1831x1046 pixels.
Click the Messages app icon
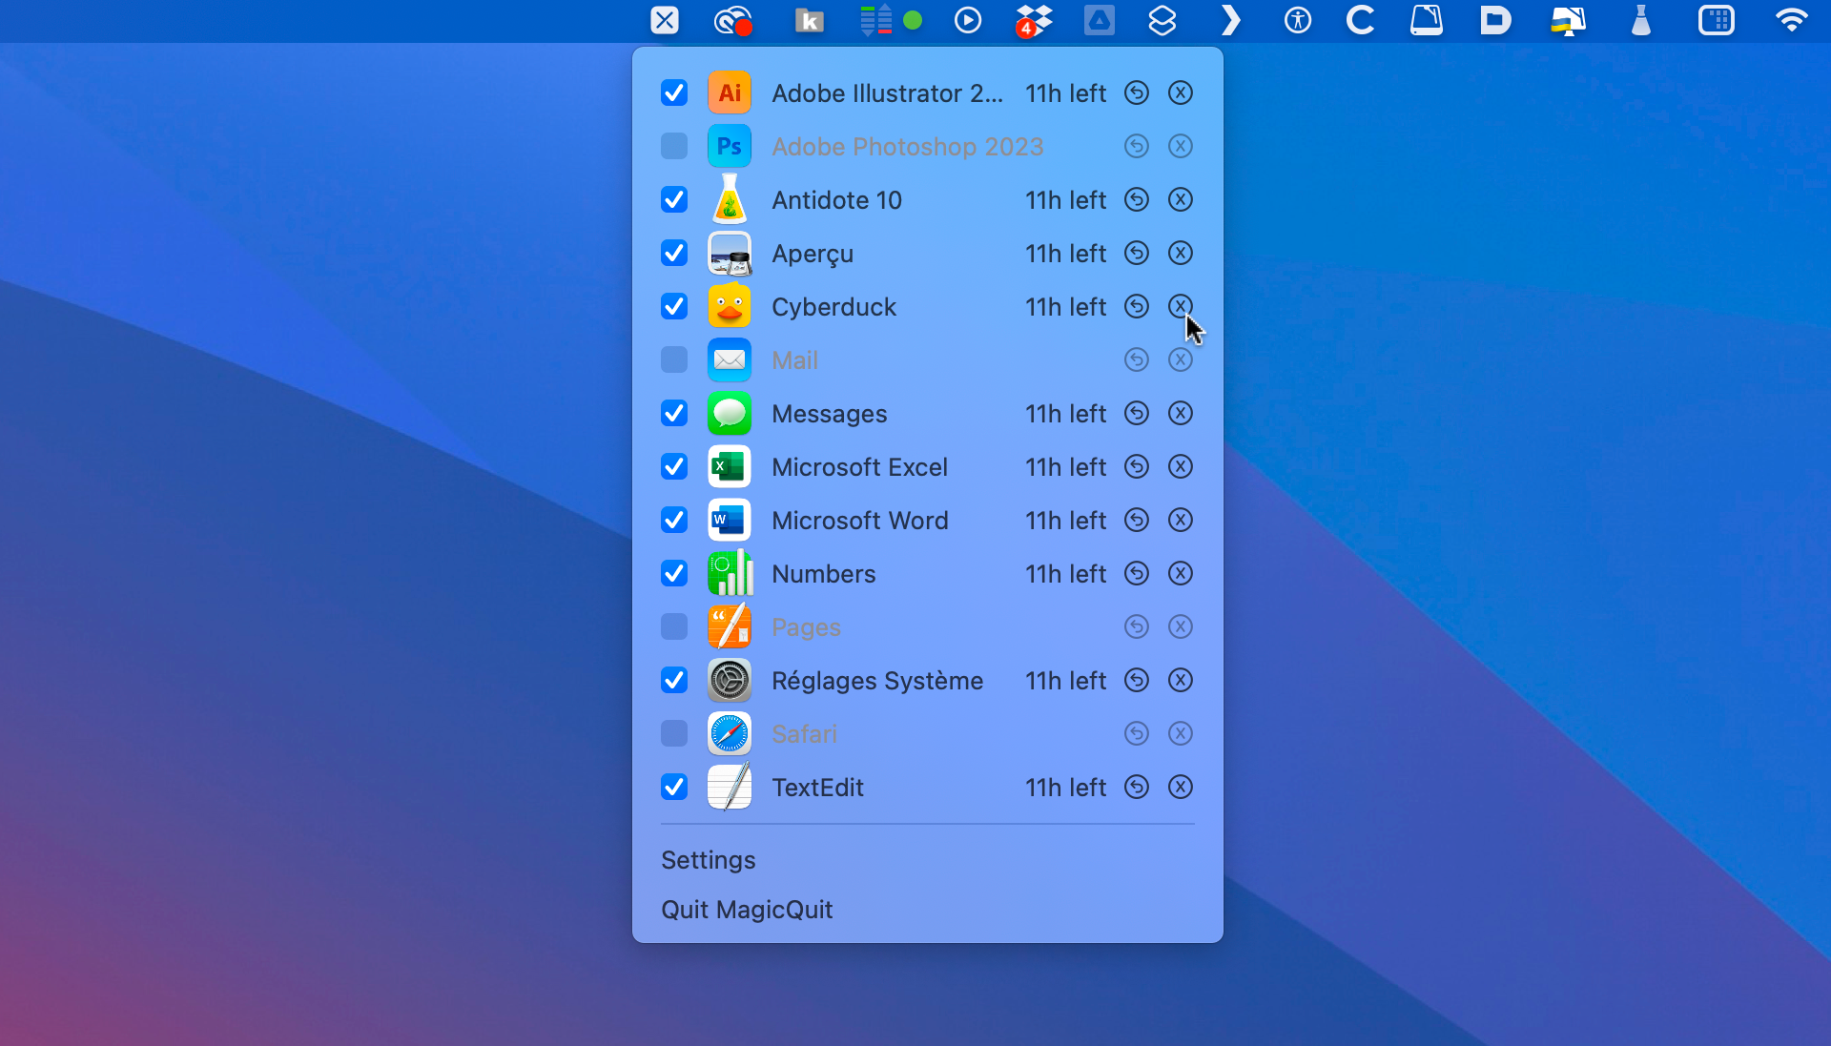[x=729, y=413]
